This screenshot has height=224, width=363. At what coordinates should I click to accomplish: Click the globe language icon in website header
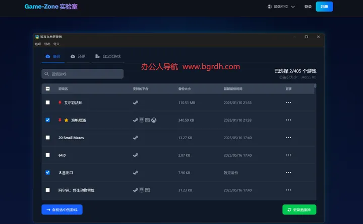pyautogui.click(x=269, y=7)
